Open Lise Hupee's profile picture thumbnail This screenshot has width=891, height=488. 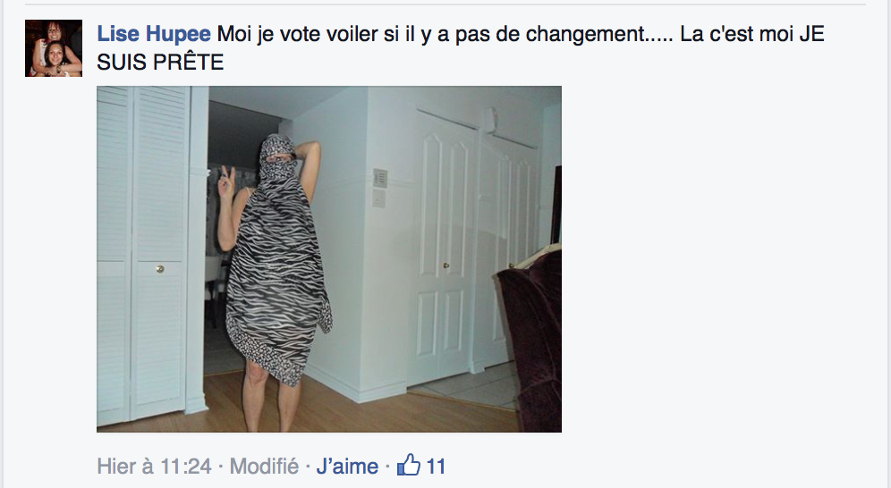[54, 48]
